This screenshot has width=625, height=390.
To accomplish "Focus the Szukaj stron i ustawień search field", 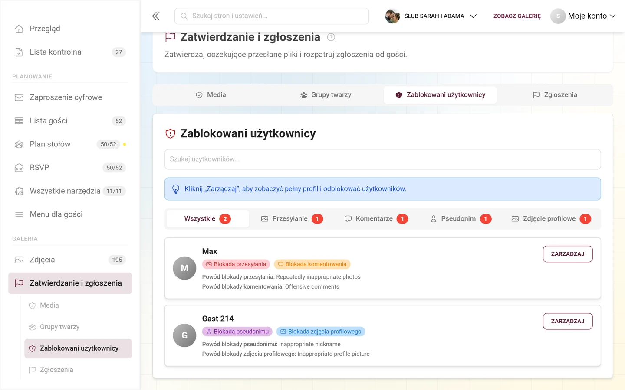I will click(272, 16).
